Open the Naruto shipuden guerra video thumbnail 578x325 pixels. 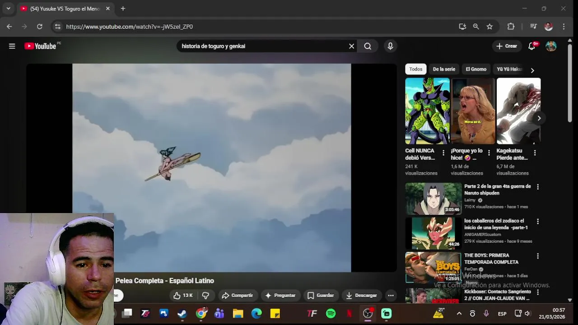[433, 199]
